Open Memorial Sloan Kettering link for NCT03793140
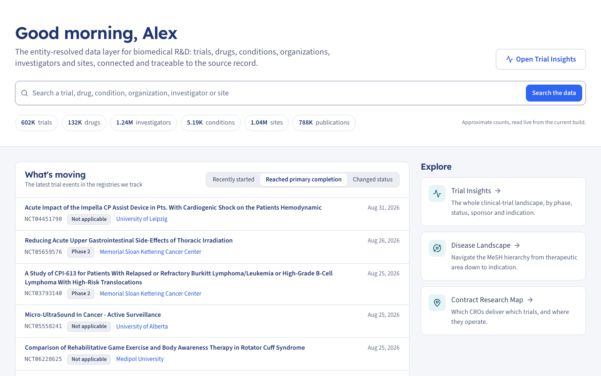The height and width of the screenshot is (376, 601). click(x=151, y=294)
